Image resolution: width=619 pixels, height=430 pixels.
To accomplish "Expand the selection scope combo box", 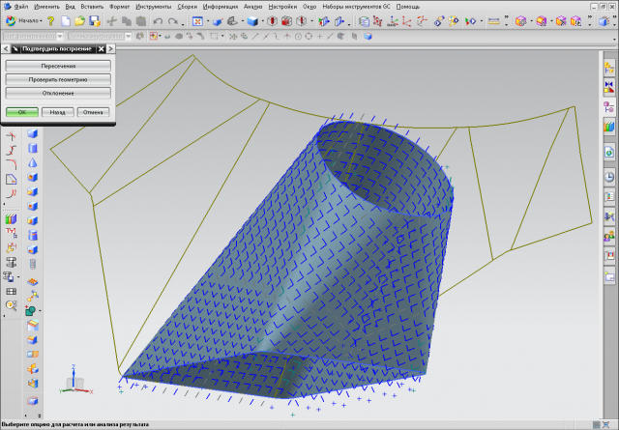I will click(127, 36).
